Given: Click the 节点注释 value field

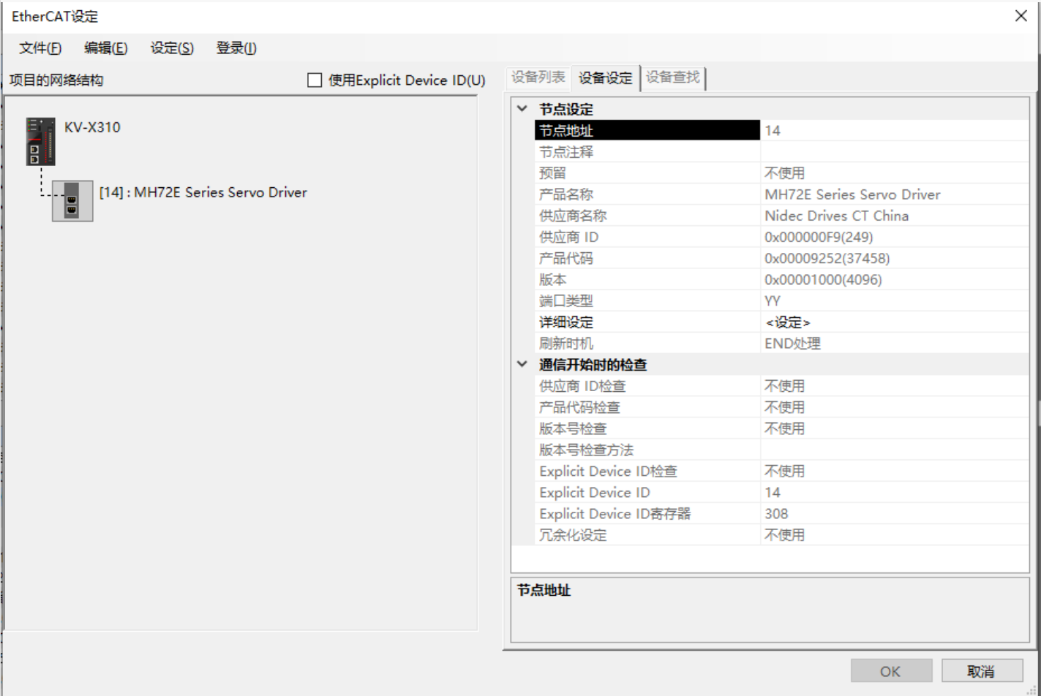Looking at the screenshot, I should point(892,152).
